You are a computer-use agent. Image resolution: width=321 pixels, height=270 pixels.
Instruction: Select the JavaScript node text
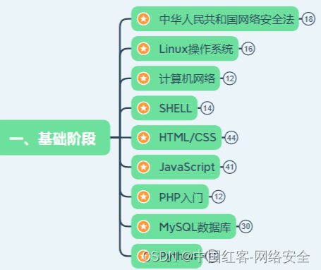(187, 168)
